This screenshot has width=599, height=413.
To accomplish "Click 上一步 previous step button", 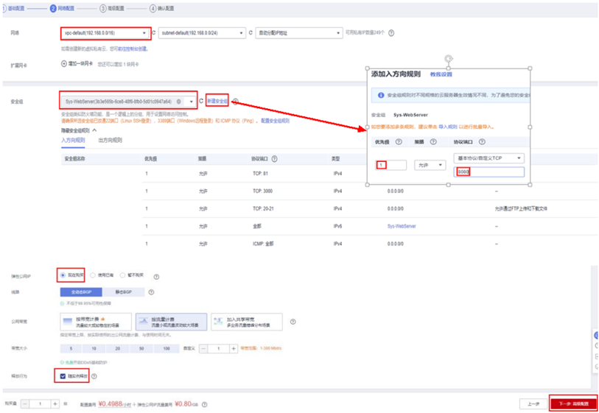I will (533, 403).
